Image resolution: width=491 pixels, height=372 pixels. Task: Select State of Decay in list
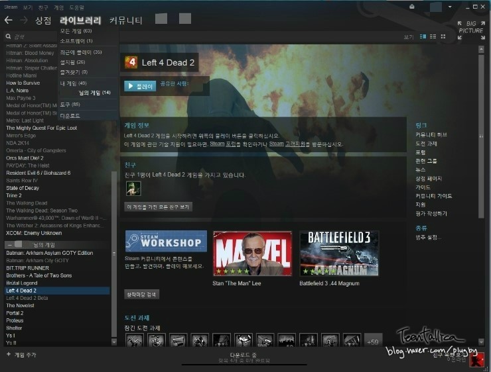[23, 188]
